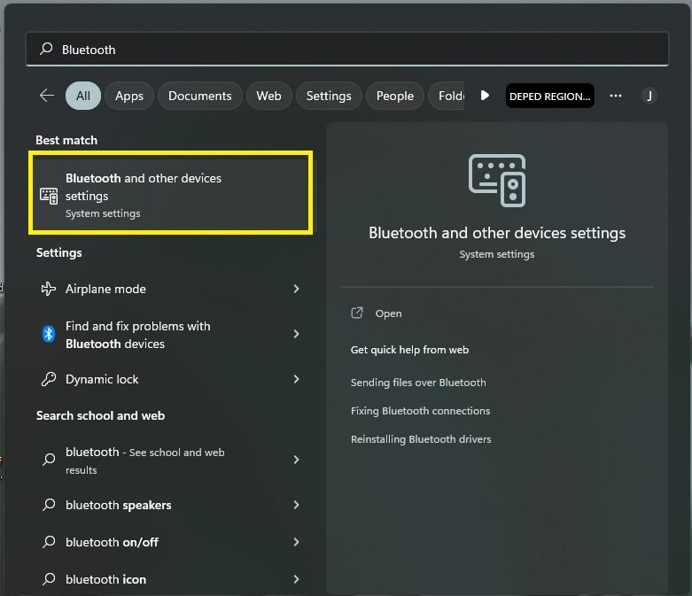
Task: Open the J user account avatar
Action: pyautogui.click(x=649, y=96)
